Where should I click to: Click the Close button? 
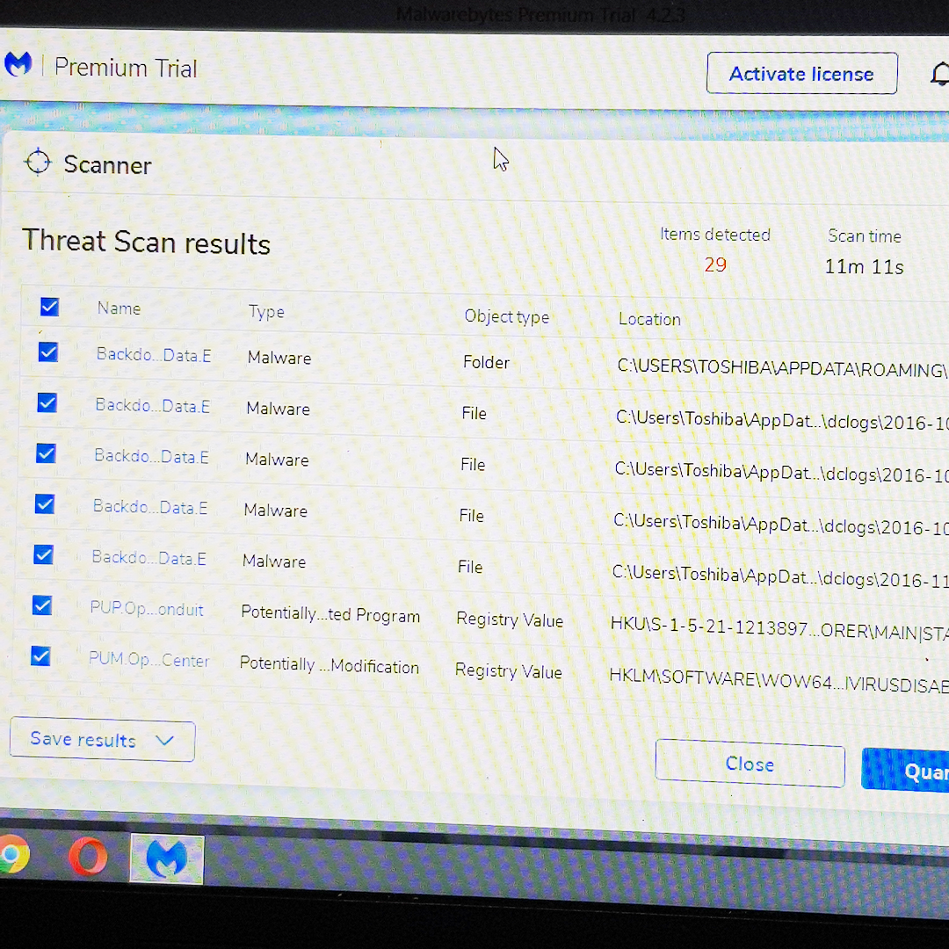(x=750, y=764)
